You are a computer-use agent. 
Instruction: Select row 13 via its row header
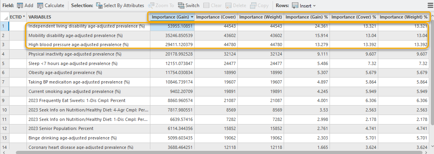coord(4,138)
